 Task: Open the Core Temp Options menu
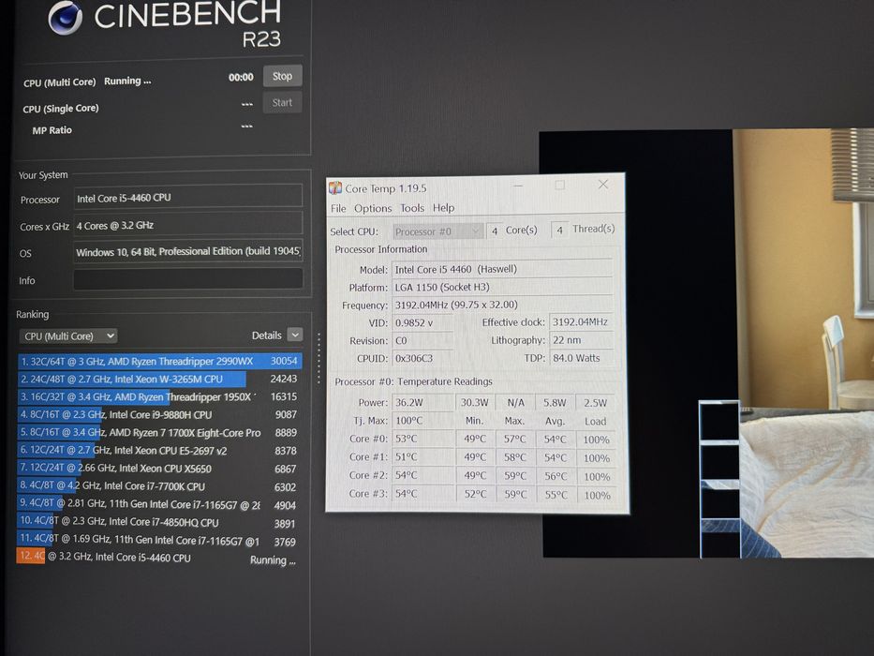(x=373, y=208)
